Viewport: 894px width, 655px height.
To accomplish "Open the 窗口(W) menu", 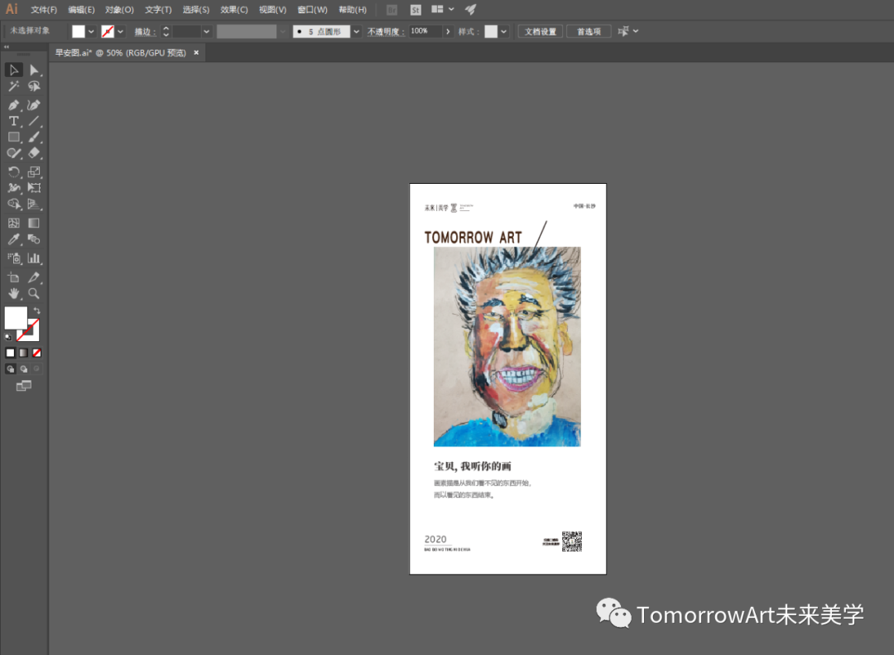I will (312, 10).
